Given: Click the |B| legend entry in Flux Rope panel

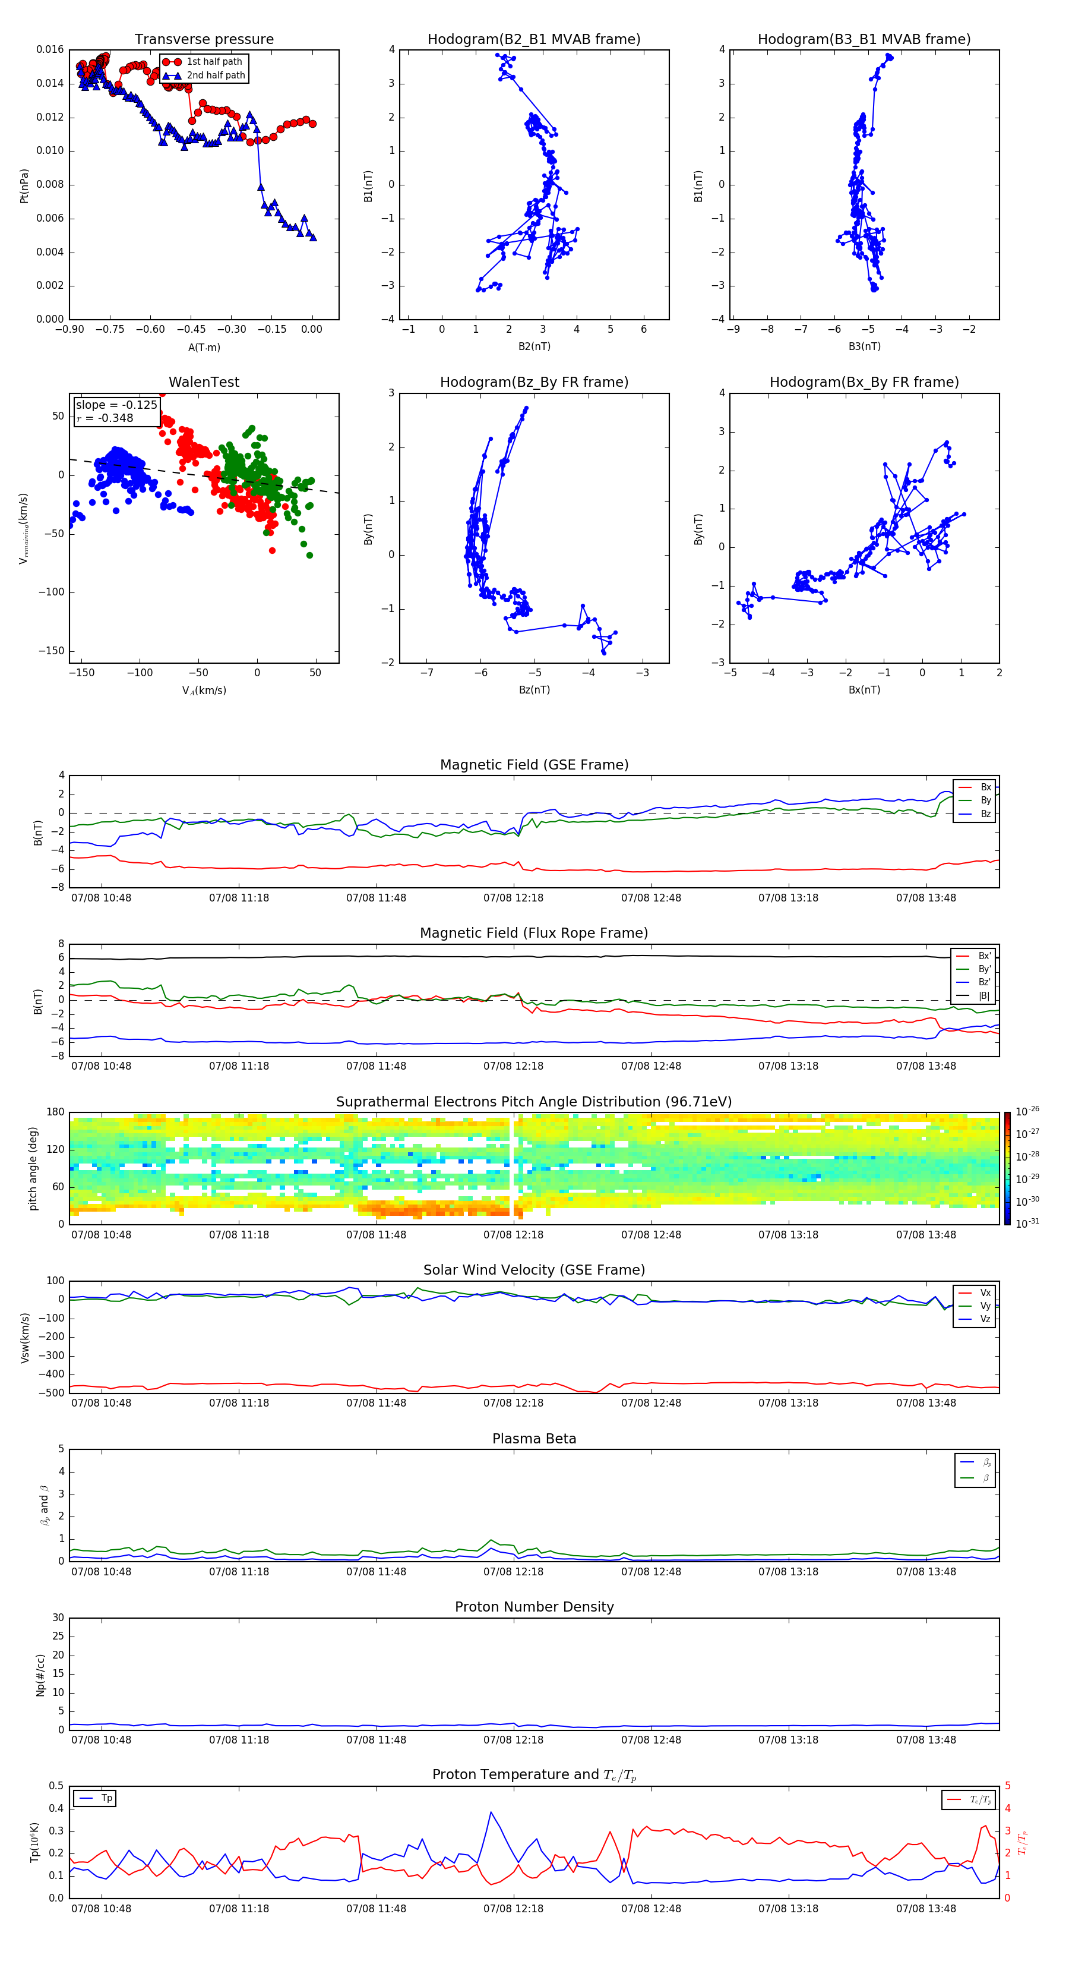Looking at the screenshot, I should [974, 996].
